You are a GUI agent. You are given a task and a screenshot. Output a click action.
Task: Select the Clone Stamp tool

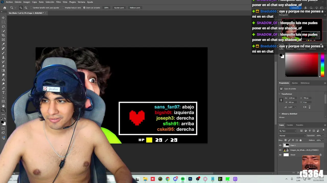click(x=3, y=57)
